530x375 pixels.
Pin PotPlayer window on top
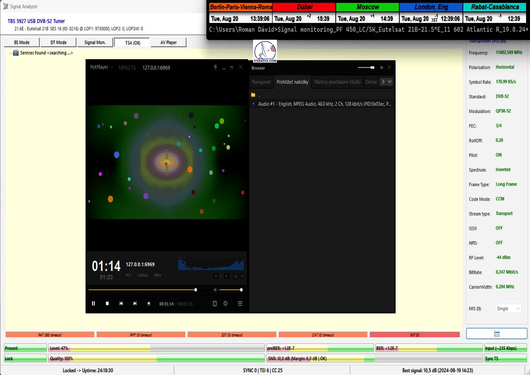215,67
